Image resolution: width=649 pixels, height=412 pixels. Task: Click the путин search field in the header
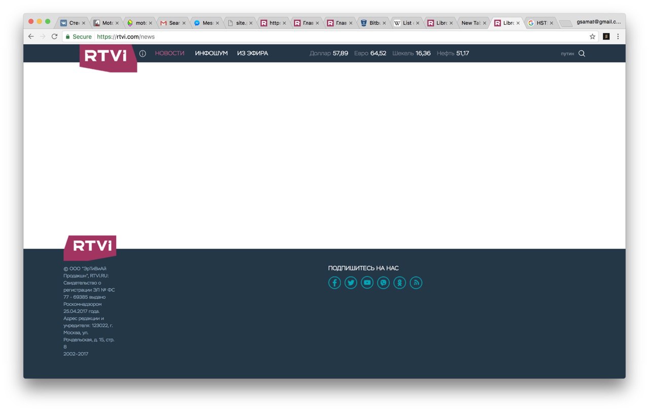pyautogui.click(x=567, y=53)
